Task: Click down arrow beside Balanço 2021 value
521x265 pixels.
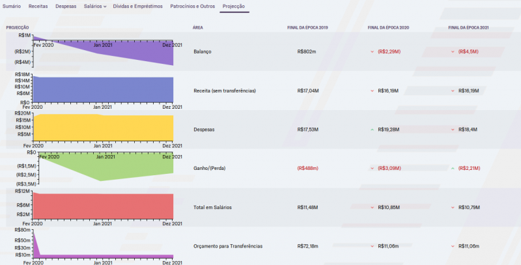Action: (453, 51)
